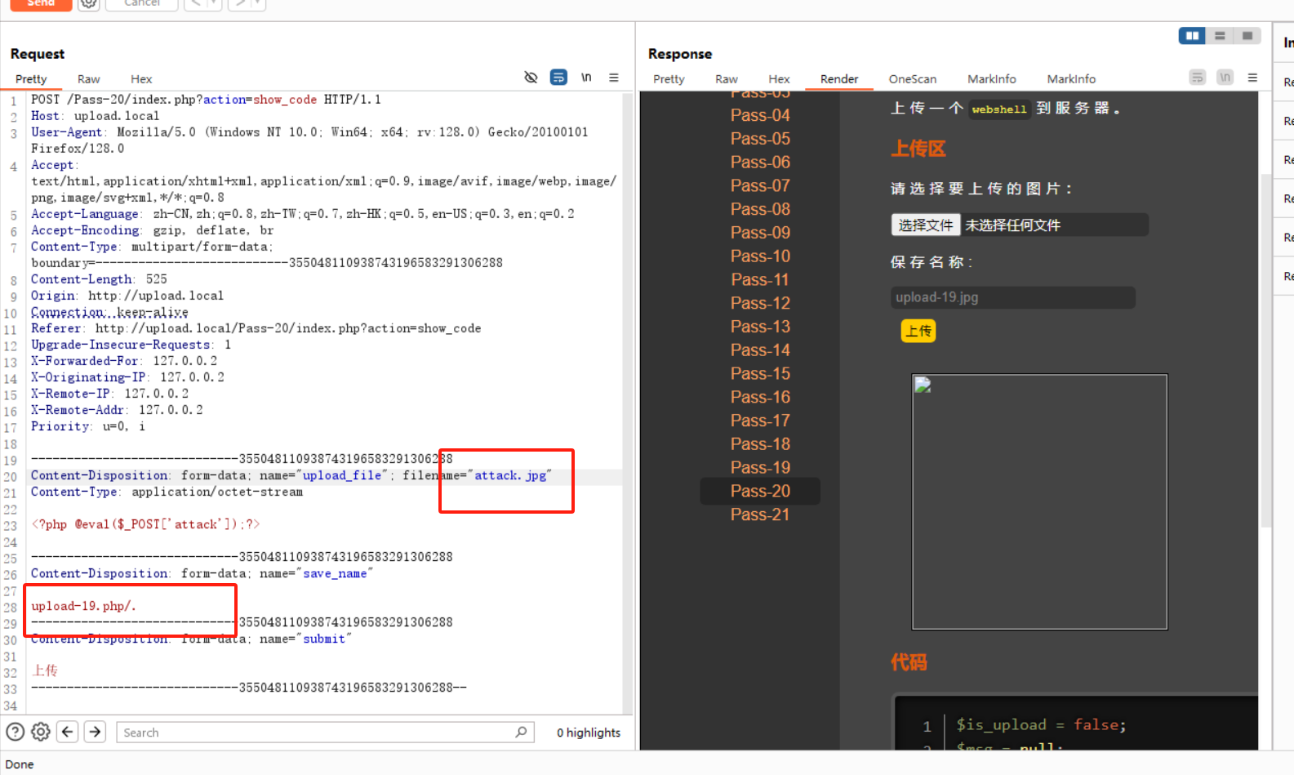Click the yellow 上传 upload button
This screenshot has height=775, width=1294.
[918, 331]
